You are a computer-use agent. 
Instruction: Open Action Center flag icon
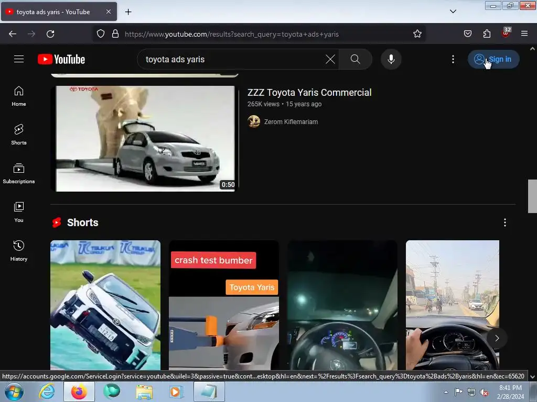click(x=458, y=392)
